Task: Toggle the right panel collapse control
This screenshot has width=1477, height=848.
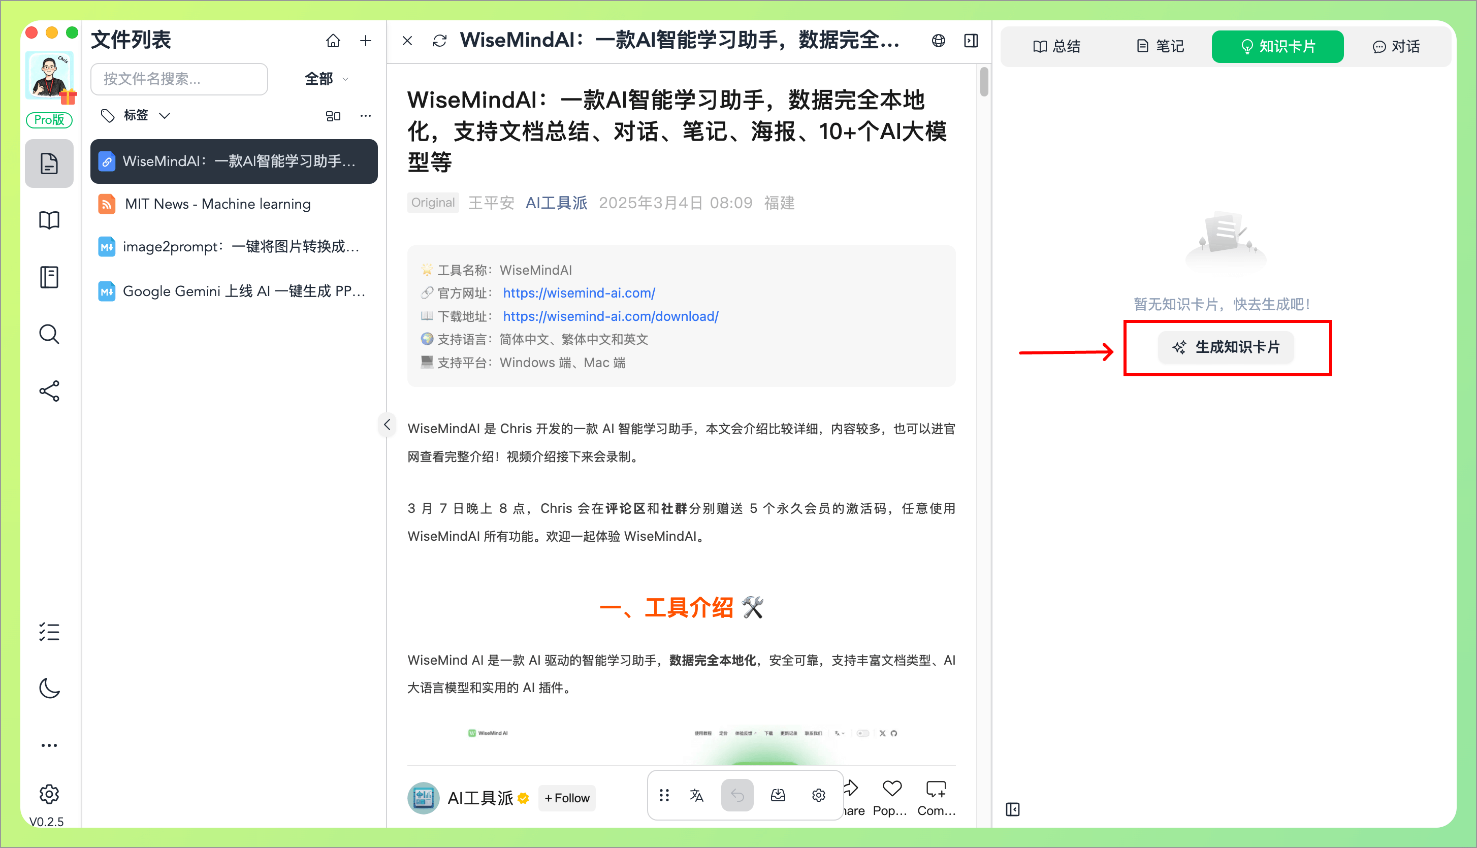Action: coord(1013,809)
